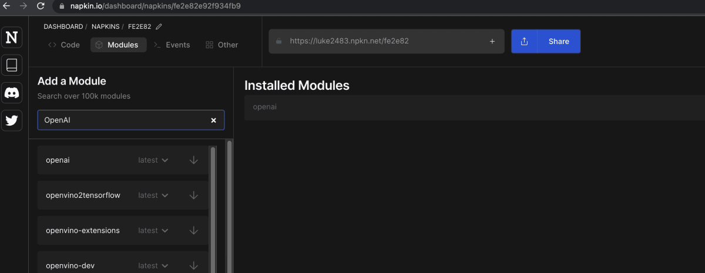Click the Add a Module heading
705x273 pixels.
pos(72,81)
